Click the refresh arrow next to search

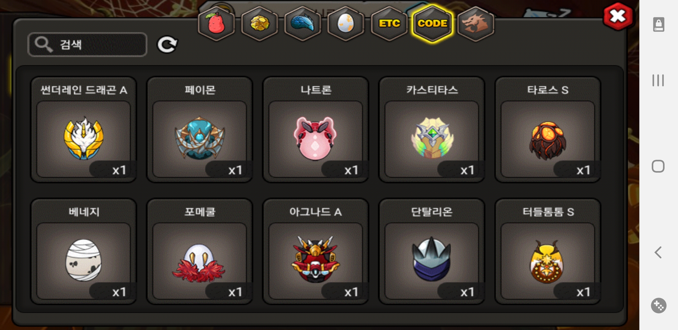coord(167,45)
